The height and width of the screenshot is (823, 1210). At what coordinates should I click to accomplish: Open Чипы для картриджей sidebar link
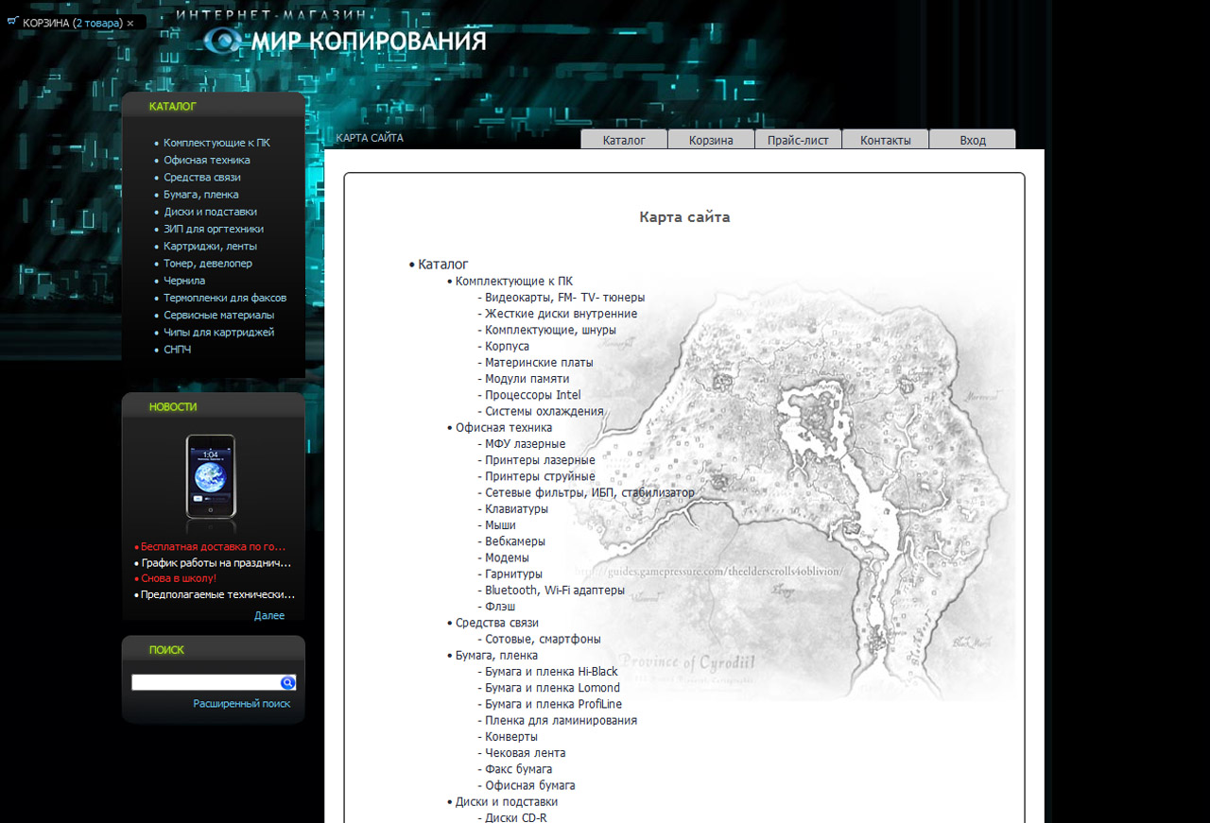218,332
